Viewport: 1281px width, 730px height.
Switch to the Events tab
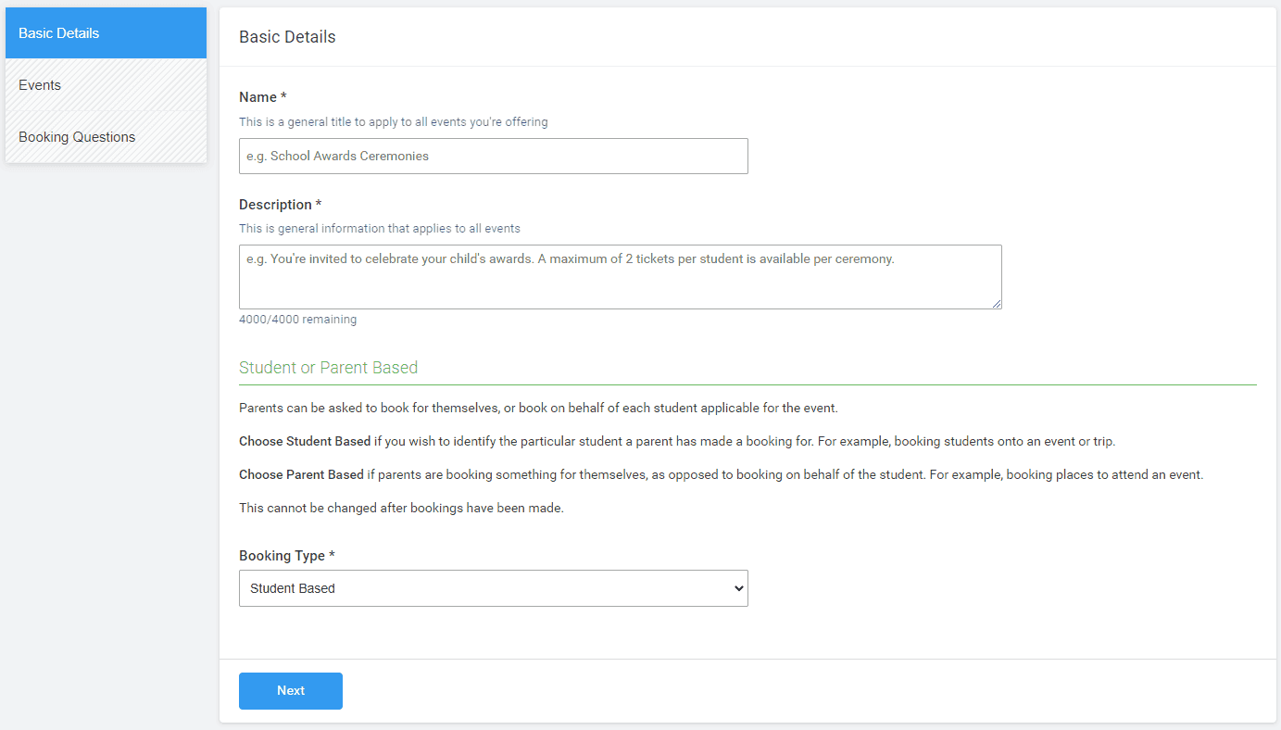(x=40, y=84)
